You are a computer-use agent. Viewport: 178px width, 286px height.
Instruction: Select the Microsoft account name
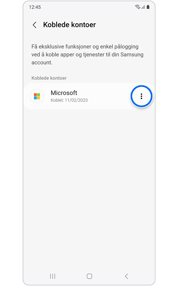pos(64,93)
